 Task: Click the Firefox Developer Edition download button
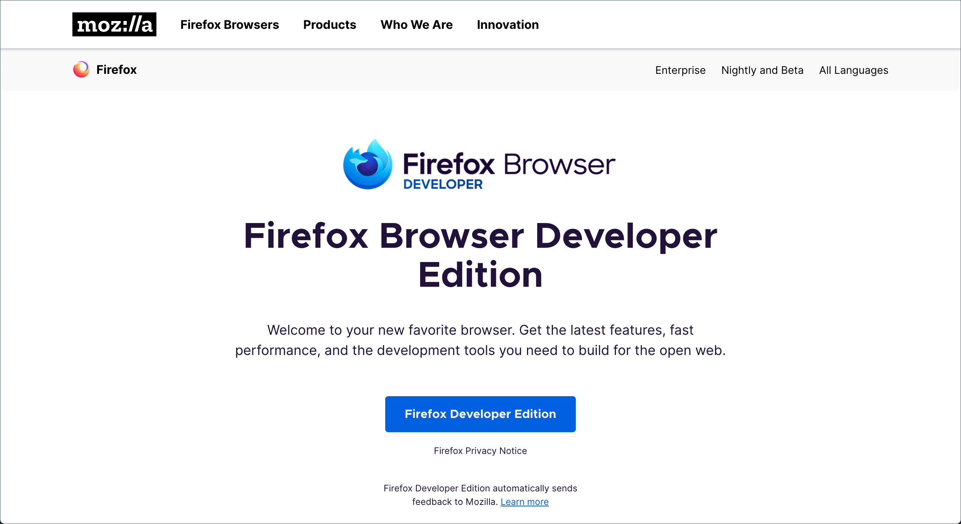(x=481, y=414)
